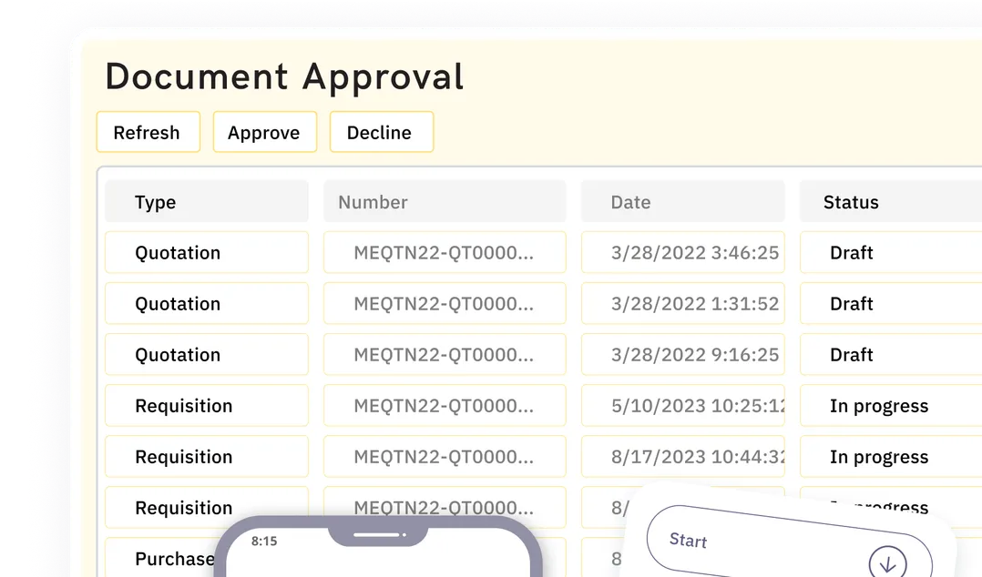The height and width of the screenshot is (577, 982).
Task: Click the down-arrow icon on Start pill
Action: [887, 563]
